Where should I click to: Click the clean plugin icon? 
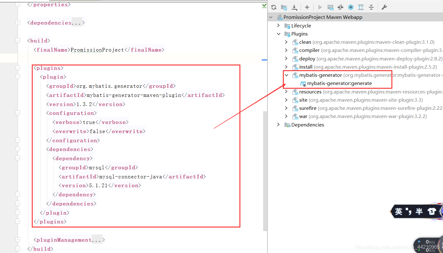coord(295,42)
